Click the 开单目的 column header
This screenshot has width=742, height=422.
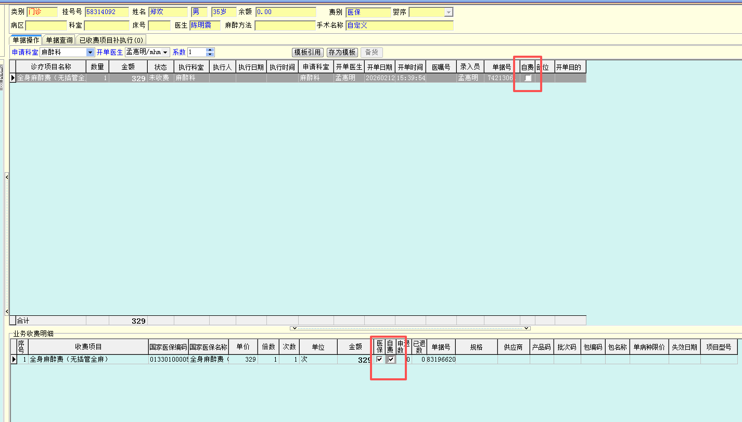pyautogui.click(x=570, y=67)
